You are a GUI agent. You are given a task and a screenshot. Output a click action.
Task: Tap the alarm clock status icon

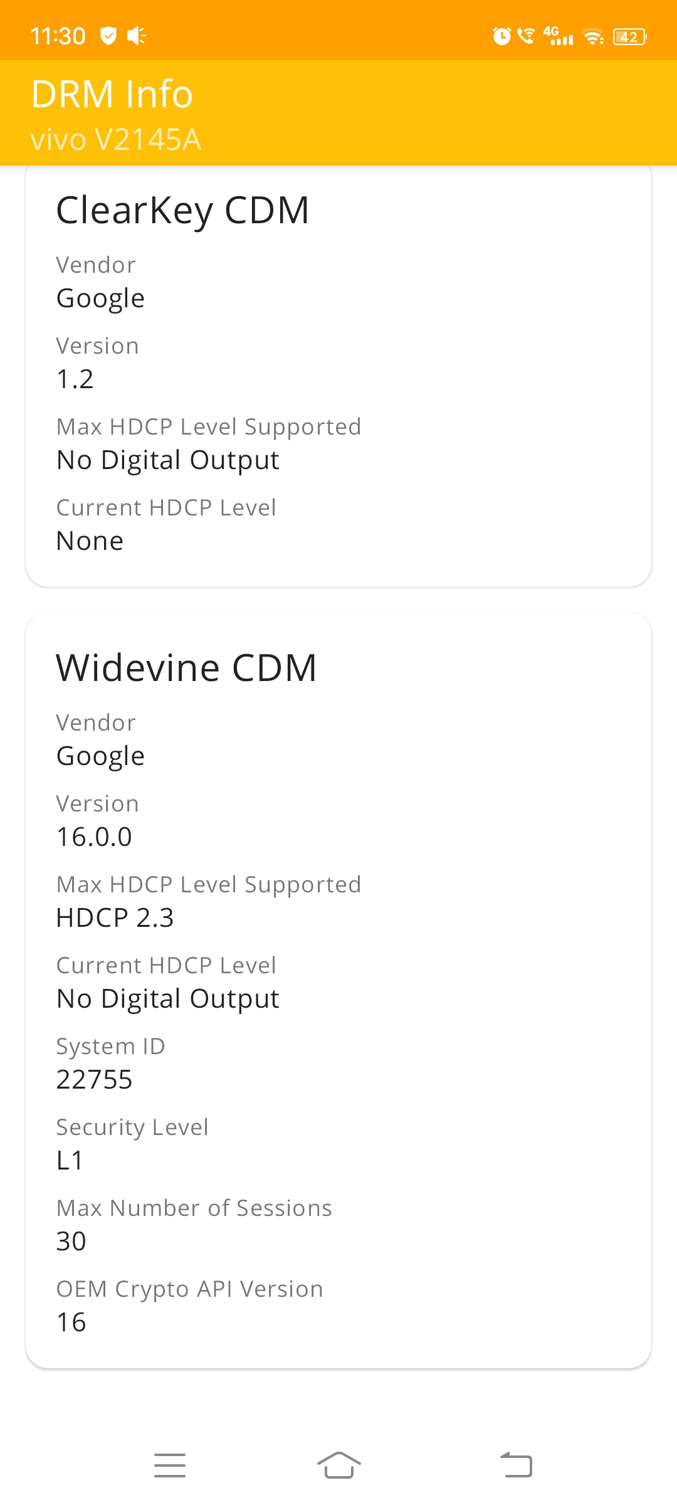point(502,36)
